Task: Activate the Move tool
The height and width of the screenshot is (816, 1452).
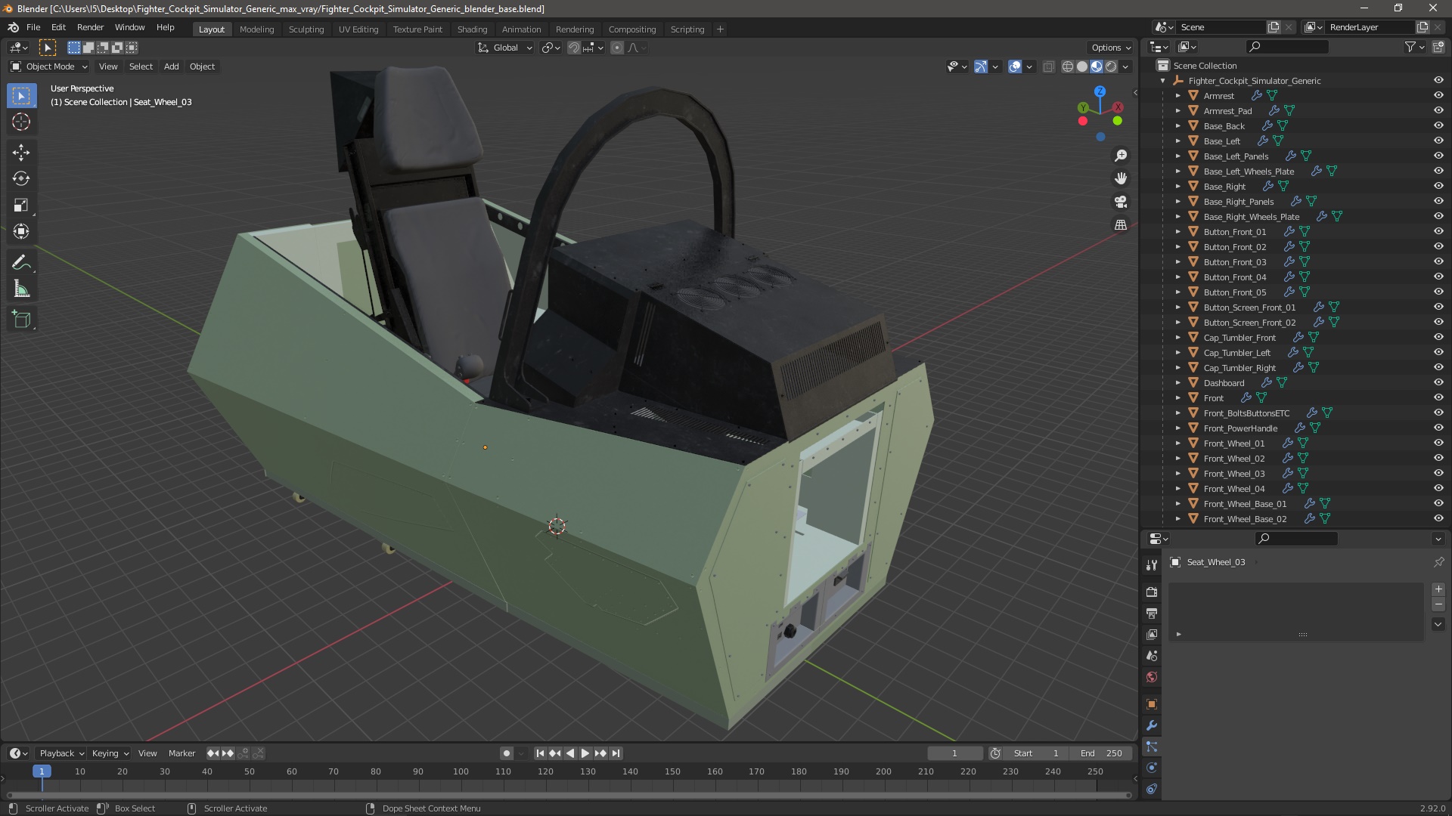Action: (x=21, y=153)
